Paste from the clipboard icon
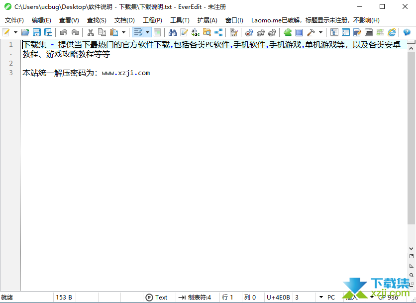This screenshot has height=303, width=416. [x=114, y=32]
